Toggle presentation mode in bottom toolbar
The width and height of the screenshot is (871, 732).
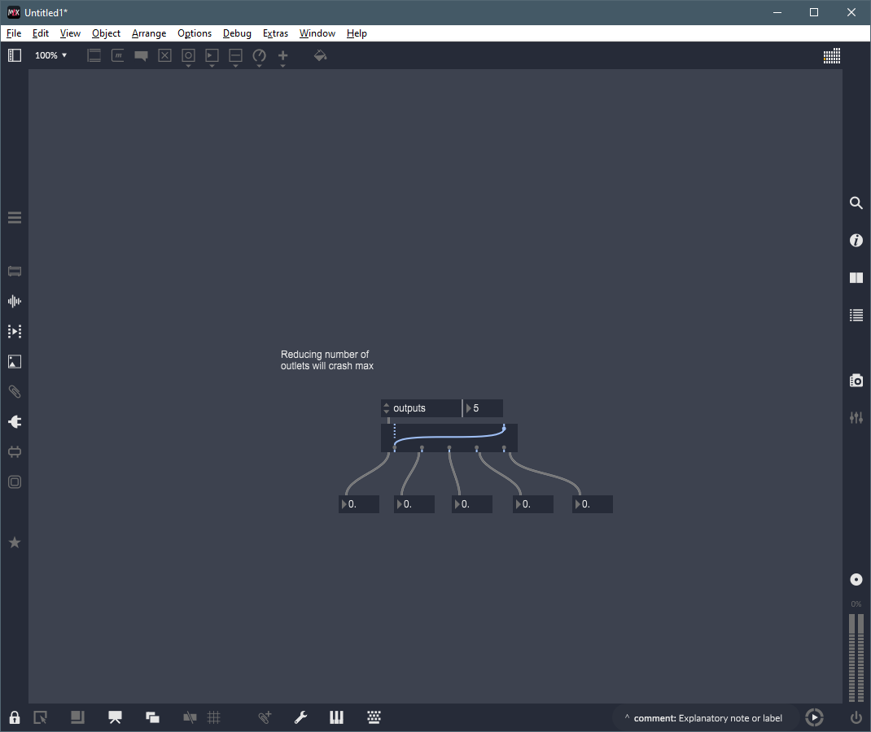115,717
